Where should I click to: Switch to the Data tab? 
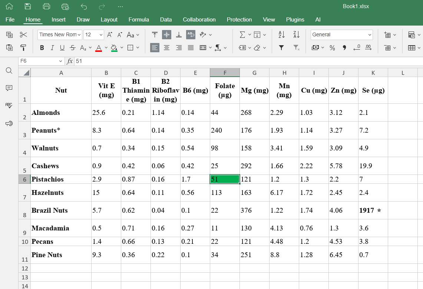click(x=166, y=20)
